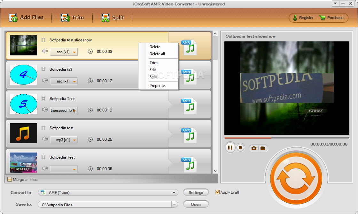Click 00:00:25 duration text
The width and height of the screenshot is (358, 214).
click(x=105, y=139)
